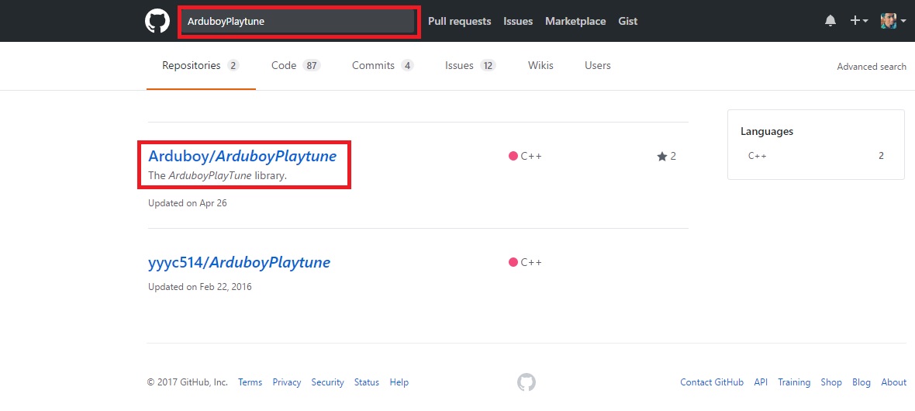Click the Contact GitHub footer link
Screen dimensions: 915x411
pos(711,382)
